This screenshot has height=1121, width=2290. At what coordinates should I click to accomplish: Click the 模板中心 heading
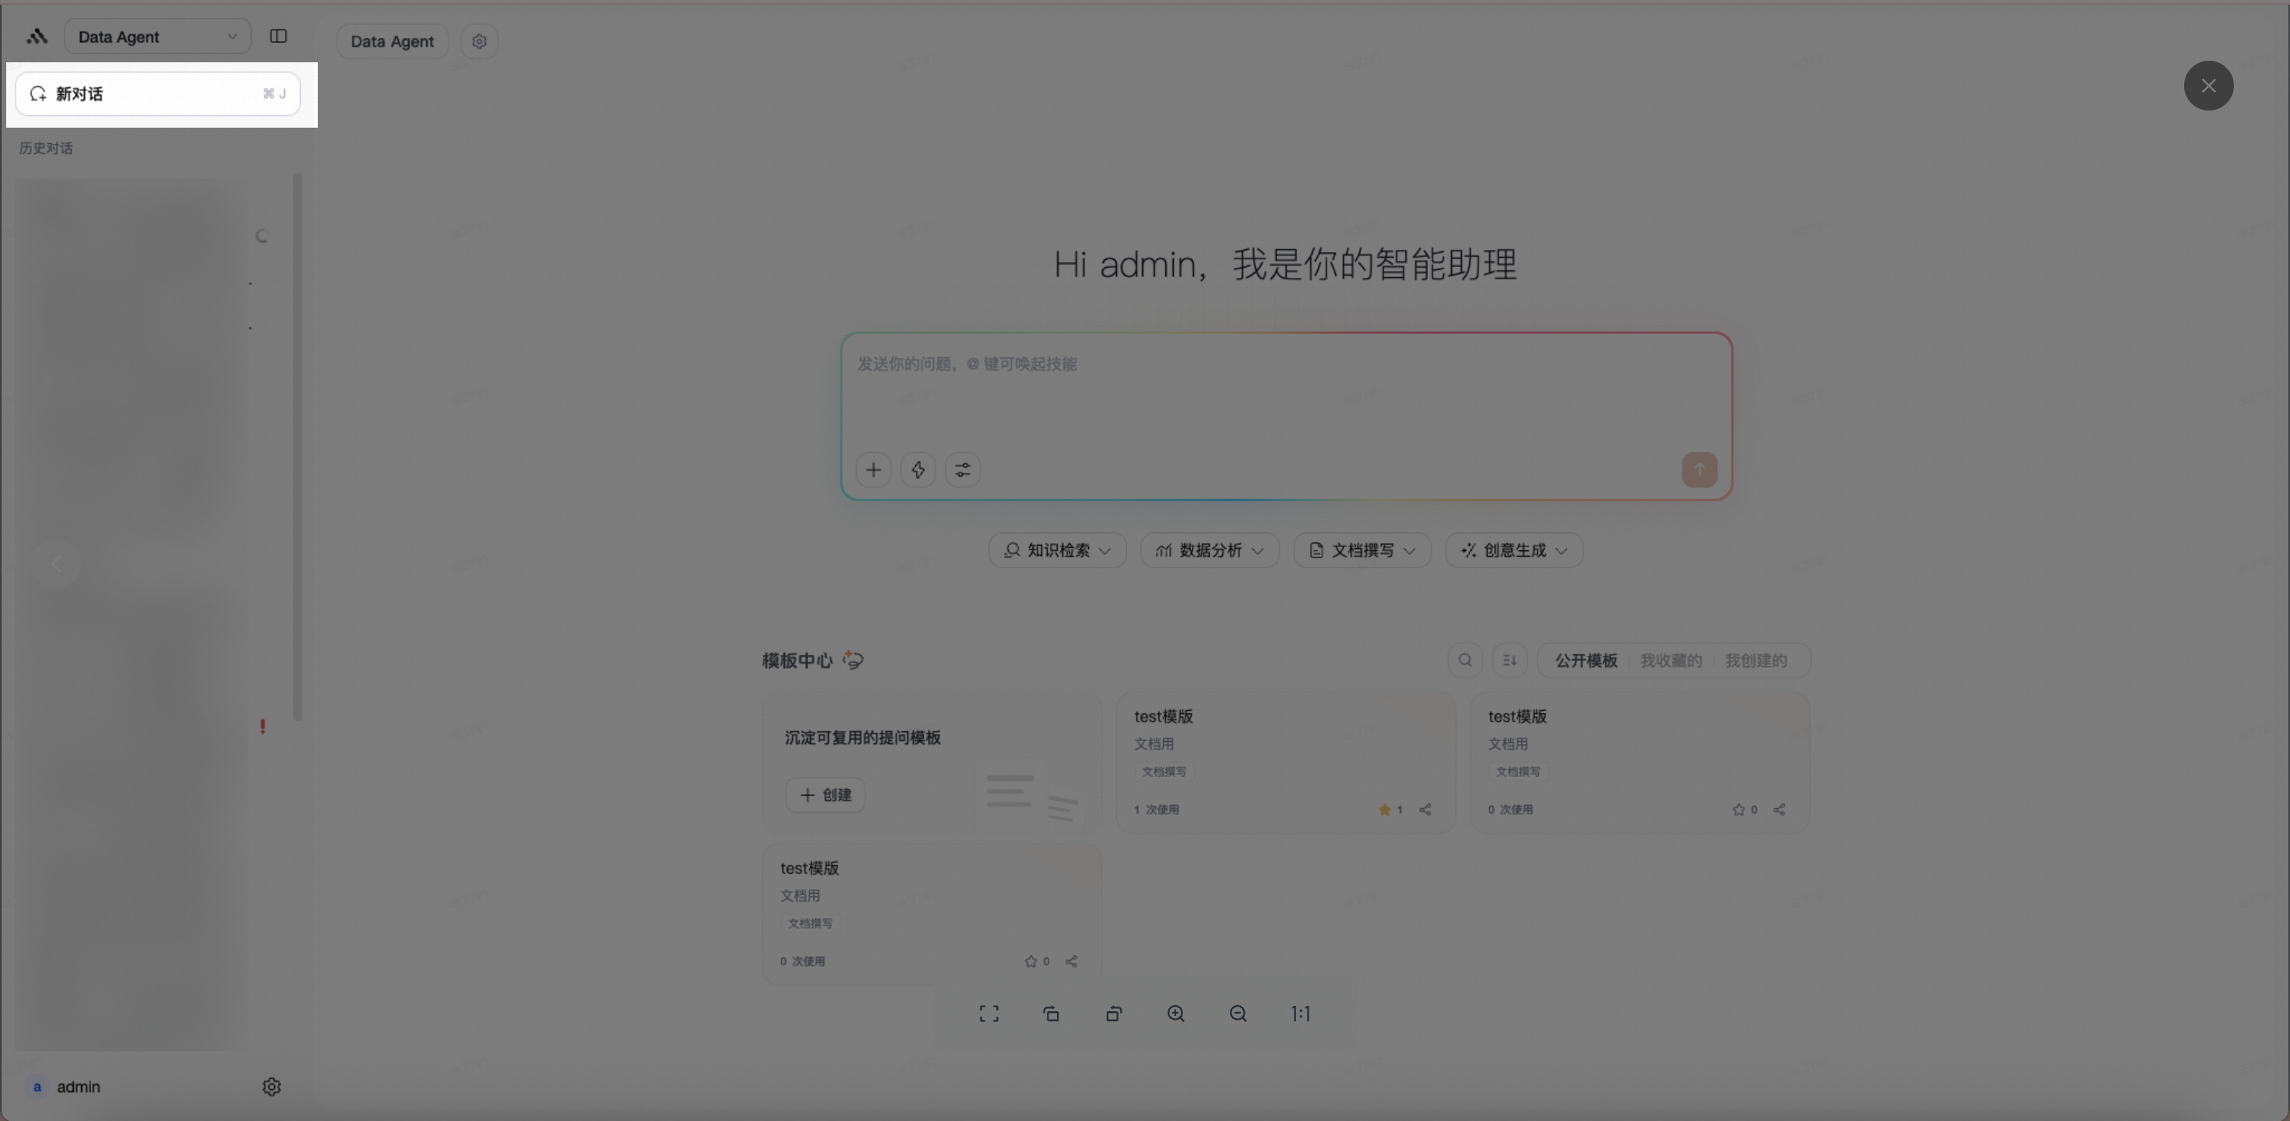(x=797, y=660)
